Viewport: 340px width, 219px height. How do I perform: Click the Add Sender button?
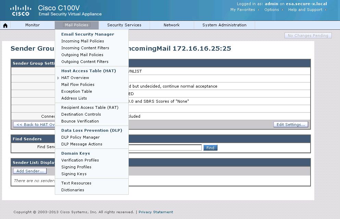[x=30, y=171]
